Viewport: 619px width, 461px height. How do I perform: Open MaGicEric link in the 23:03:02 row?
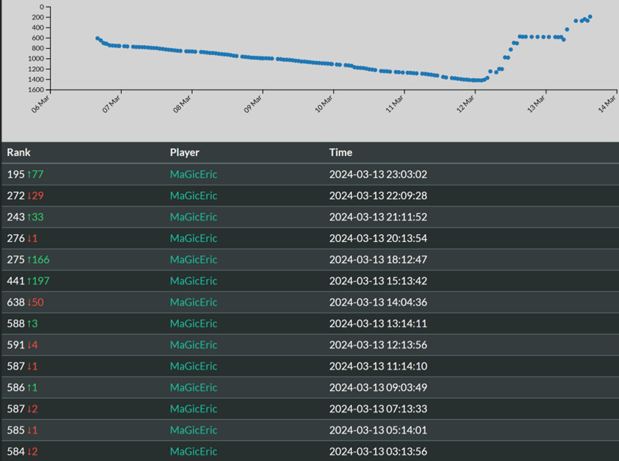tap(193, 174)
